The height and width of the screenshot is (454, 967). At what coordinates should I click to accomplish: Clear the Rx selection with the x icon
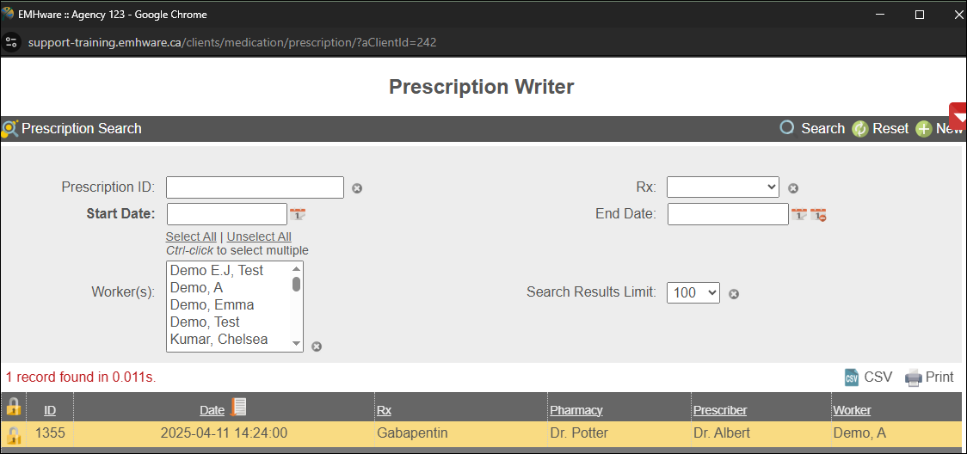pos(793,188)
